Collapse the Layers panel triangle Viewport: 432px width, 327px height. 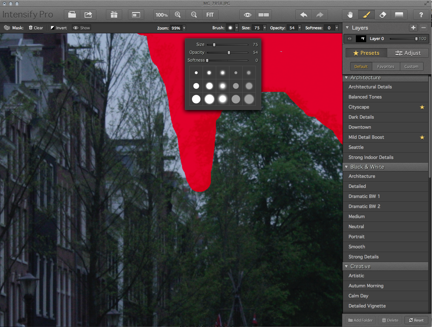click(347, 28)
